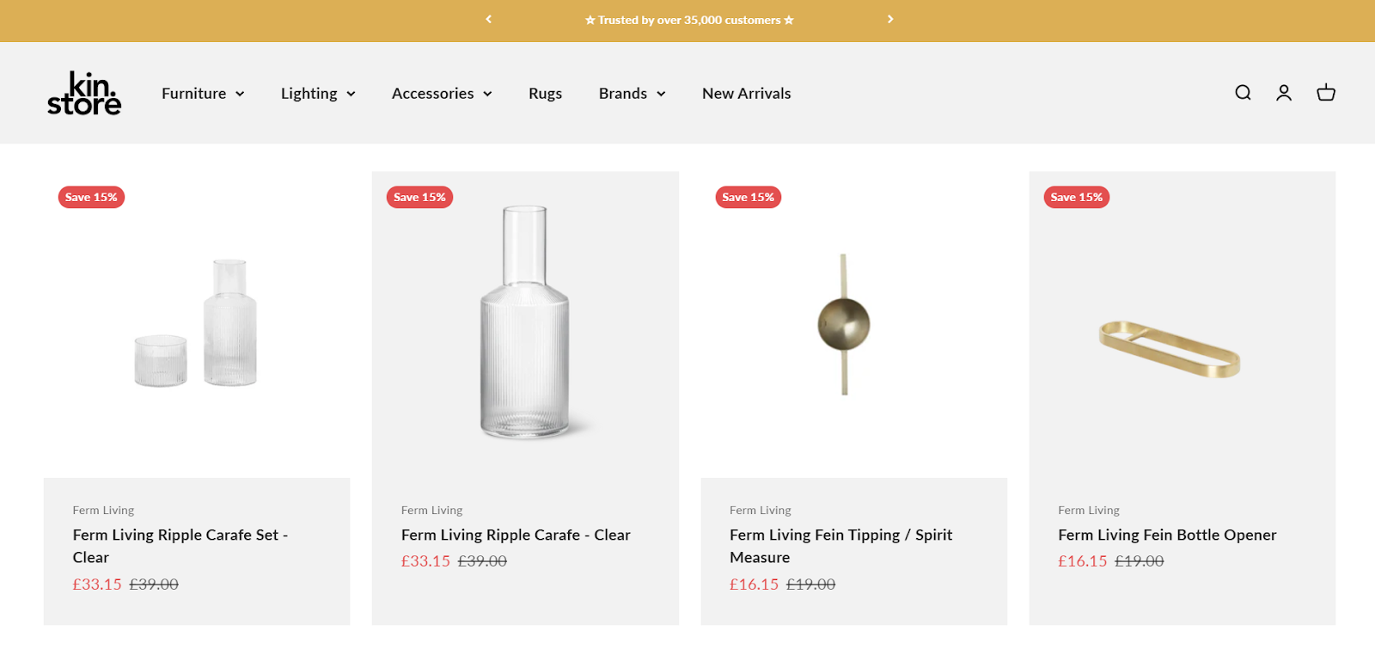The image size is (1375, 655).
Task: Click the 'Trusted by over 35,000 customers' banner text
Action: 689,19
